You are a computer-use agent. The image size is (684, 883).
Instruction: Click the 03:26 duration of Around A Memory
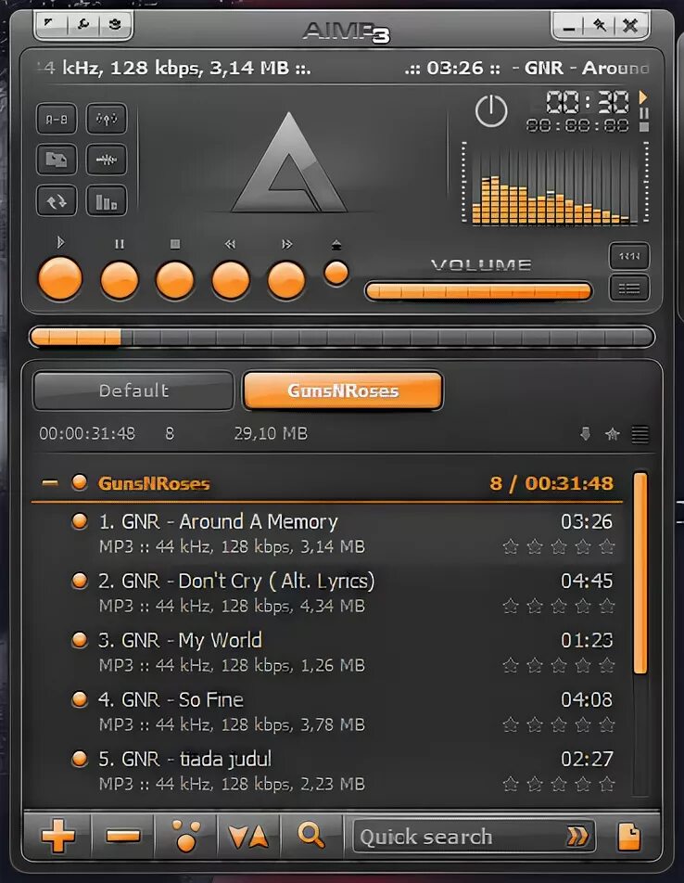(587, 521)
